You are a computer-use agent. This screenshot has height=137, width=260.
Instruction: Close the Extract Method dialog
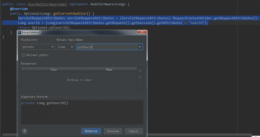[x=142, y=32]
